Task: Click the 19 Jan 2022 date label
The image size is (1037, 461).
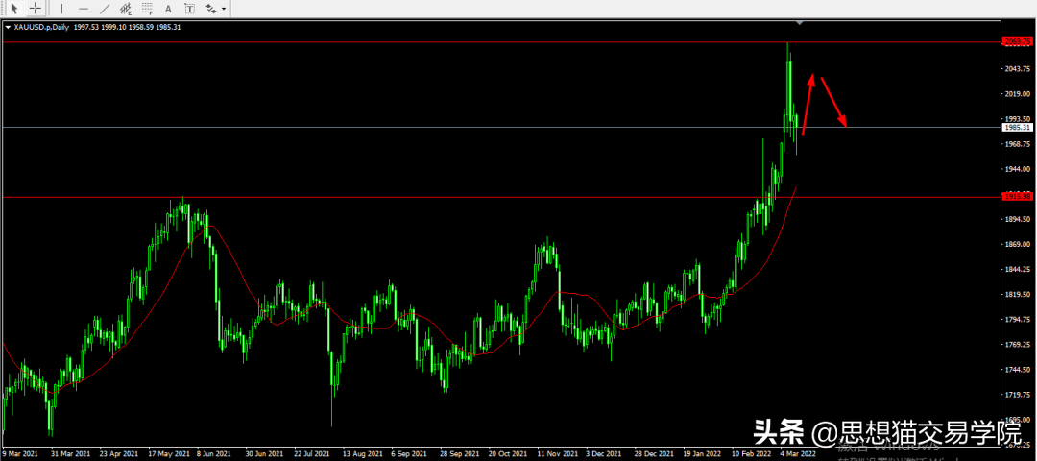Action: click(x=700, y=454)
